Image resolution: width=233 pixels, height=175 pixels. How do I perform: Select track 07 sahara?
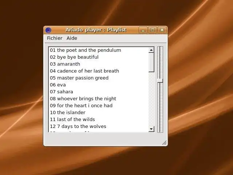pos(99,92)
